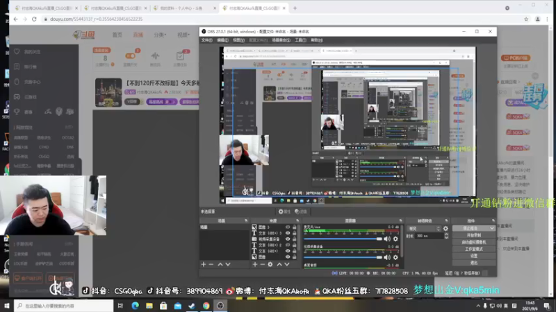Open File Explorer from the taskbar
Screen dimensions: 556x312
(x=149, y=306)
